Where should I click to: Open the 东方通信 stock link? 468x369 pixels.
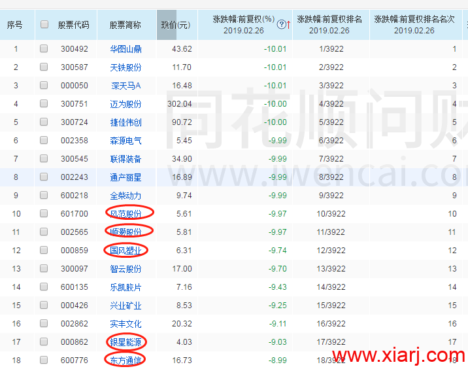tap(125, 360)
